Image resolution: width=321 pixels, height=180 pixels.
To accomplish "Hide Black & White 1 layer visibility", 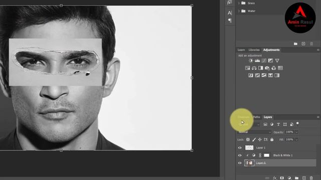I will 240,155.
